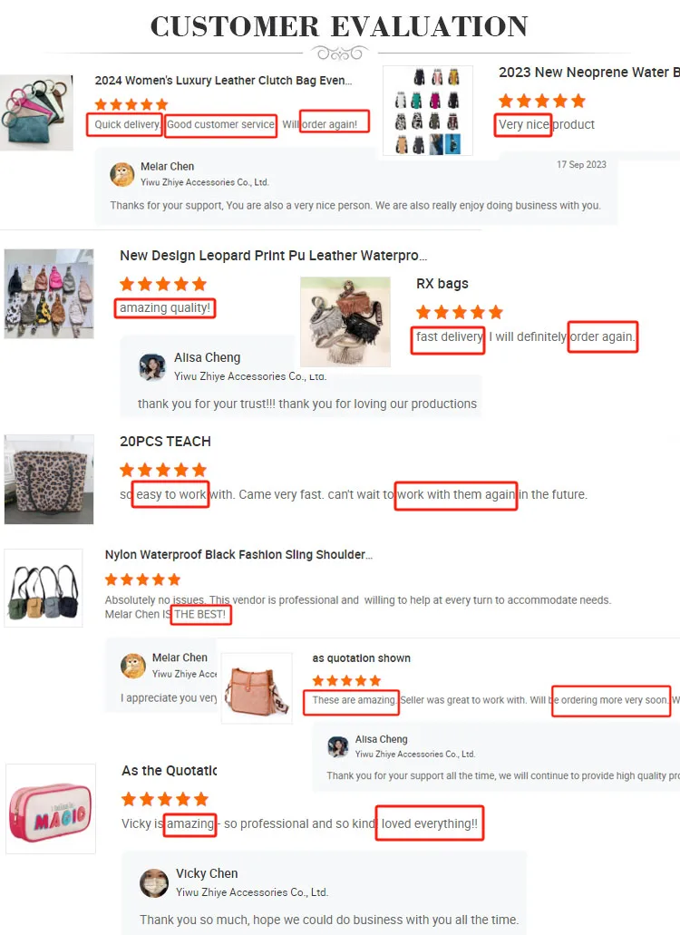
Task: Open the 2024 Women's Luxury Leather Clutch title
Action: 223,81
